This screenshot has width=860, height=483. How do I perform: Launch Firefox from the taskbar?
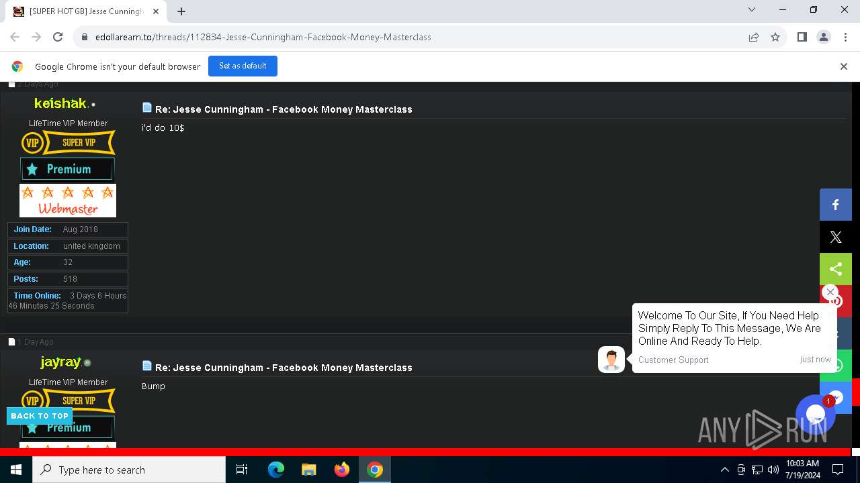point(342,470)
